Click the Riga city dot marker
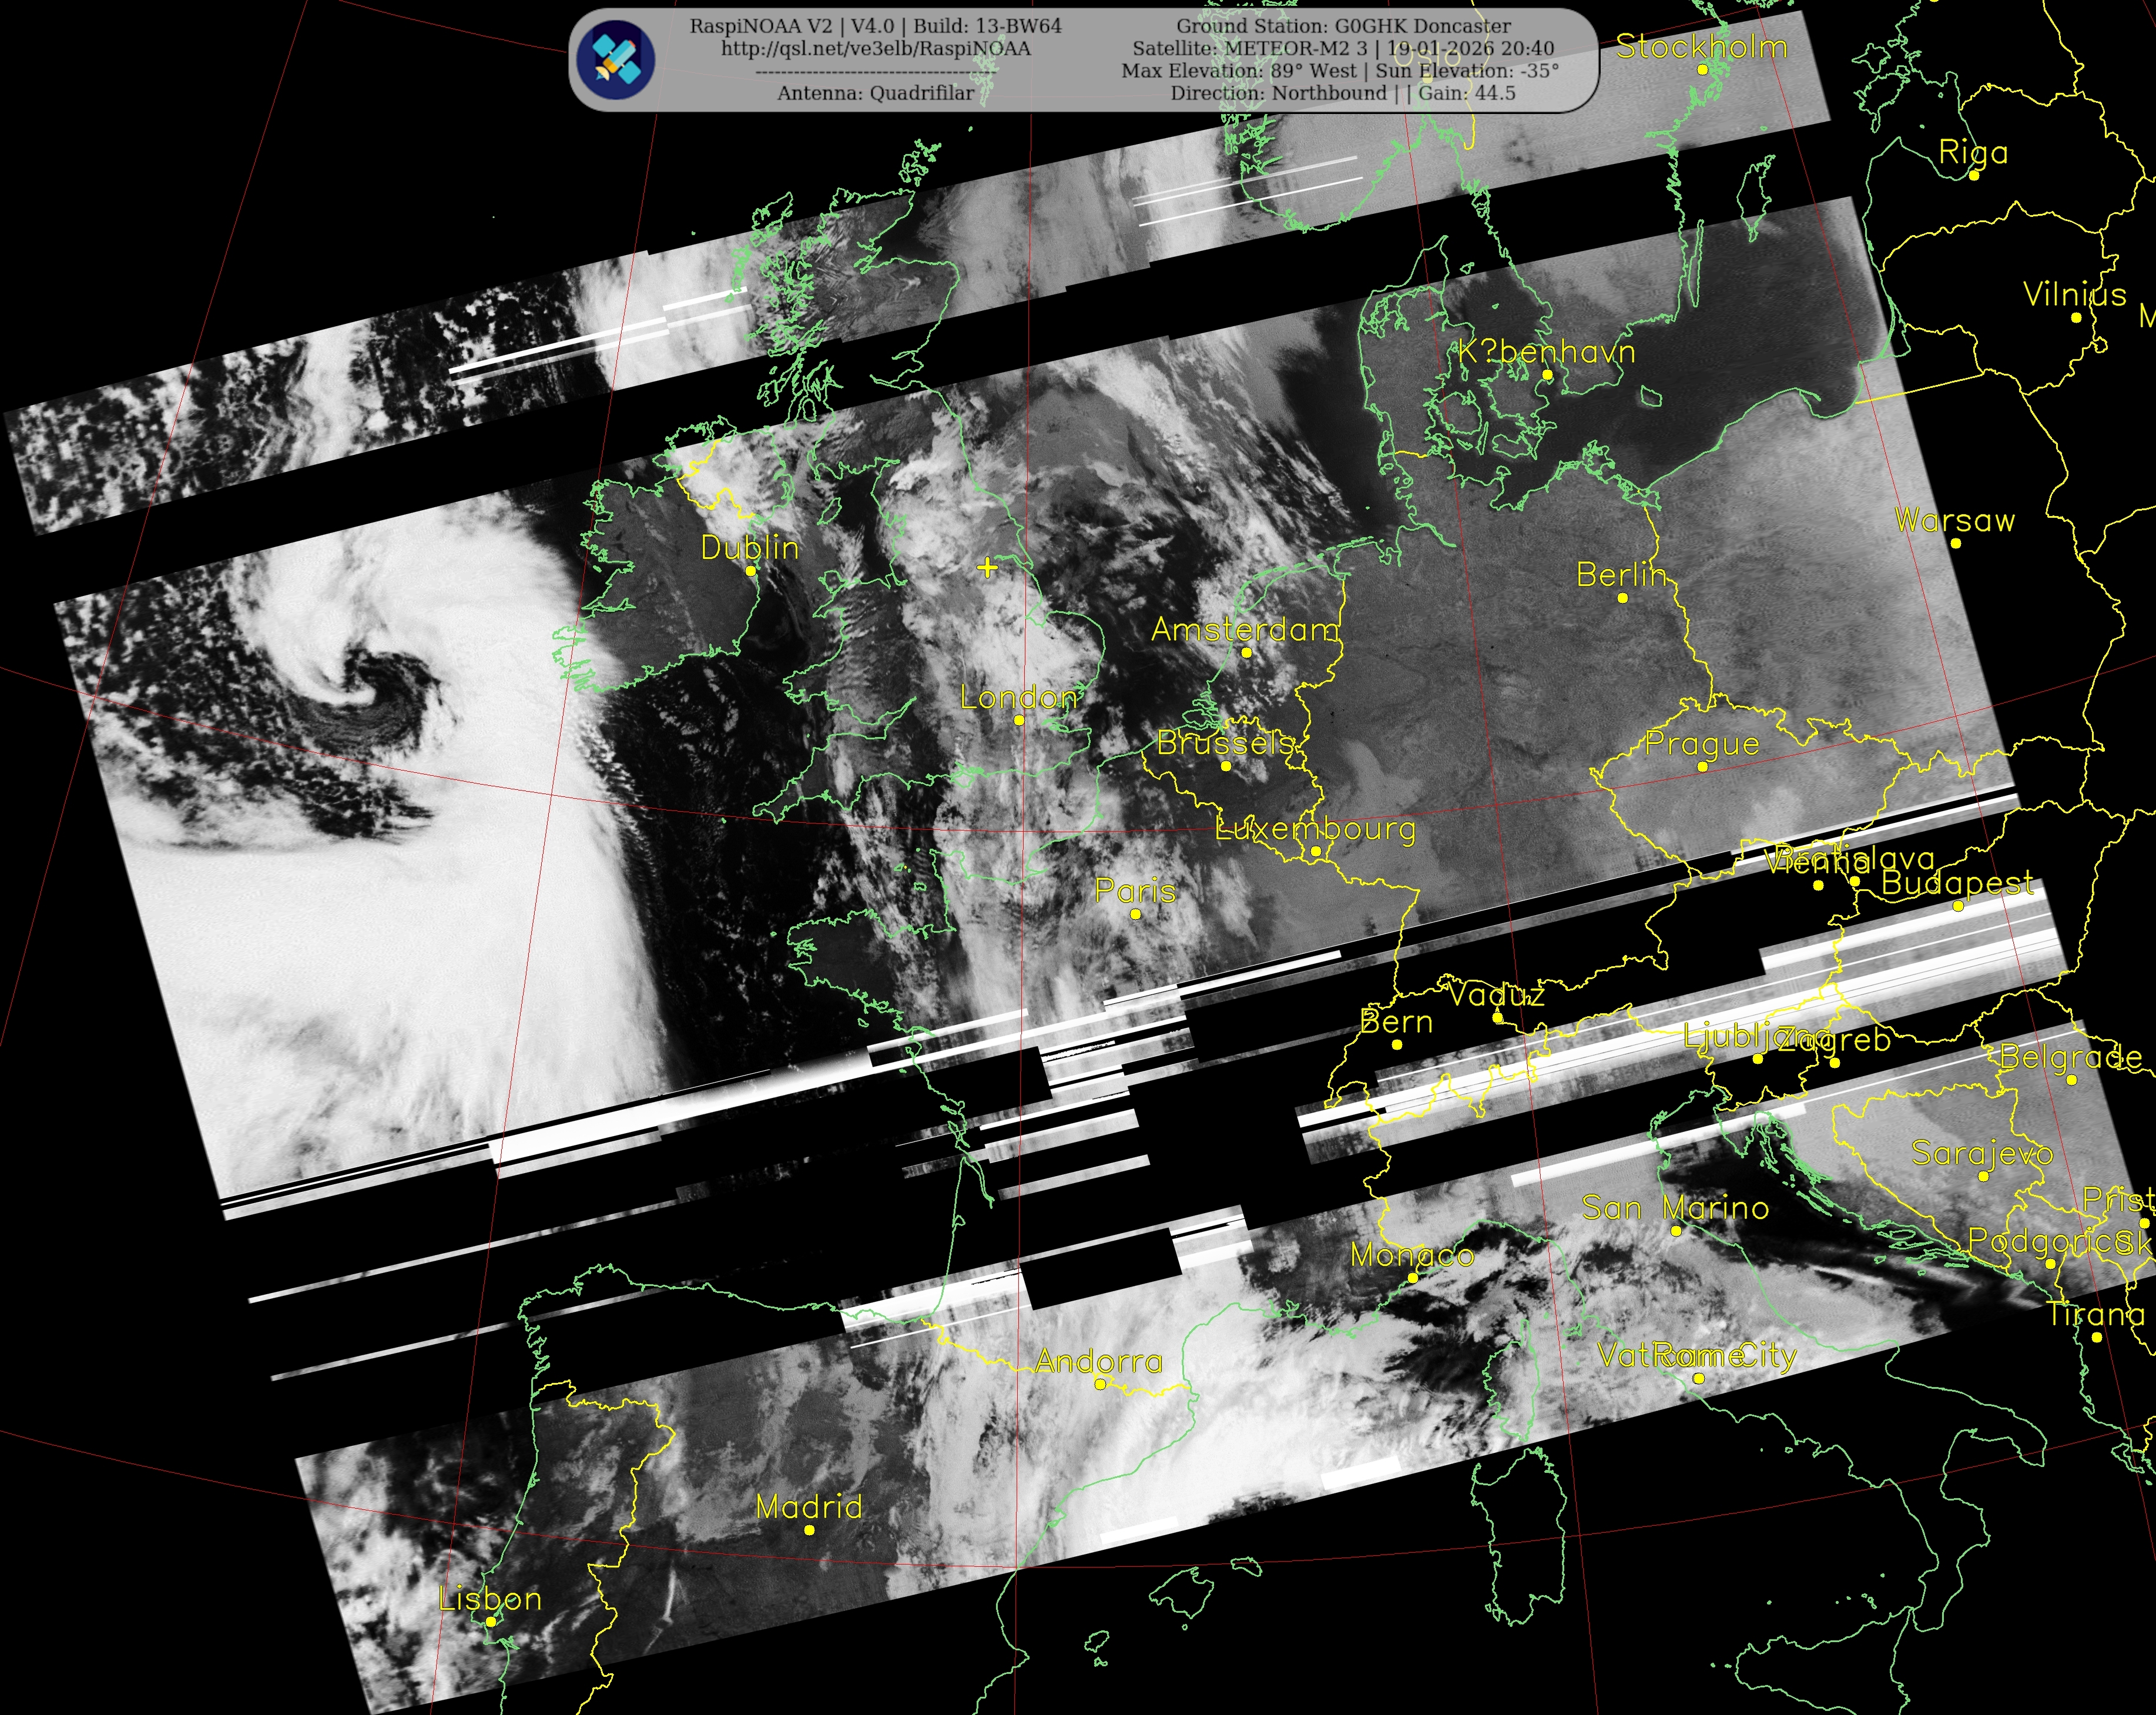2156x1715 pixels. click(x=1974, y=176)
